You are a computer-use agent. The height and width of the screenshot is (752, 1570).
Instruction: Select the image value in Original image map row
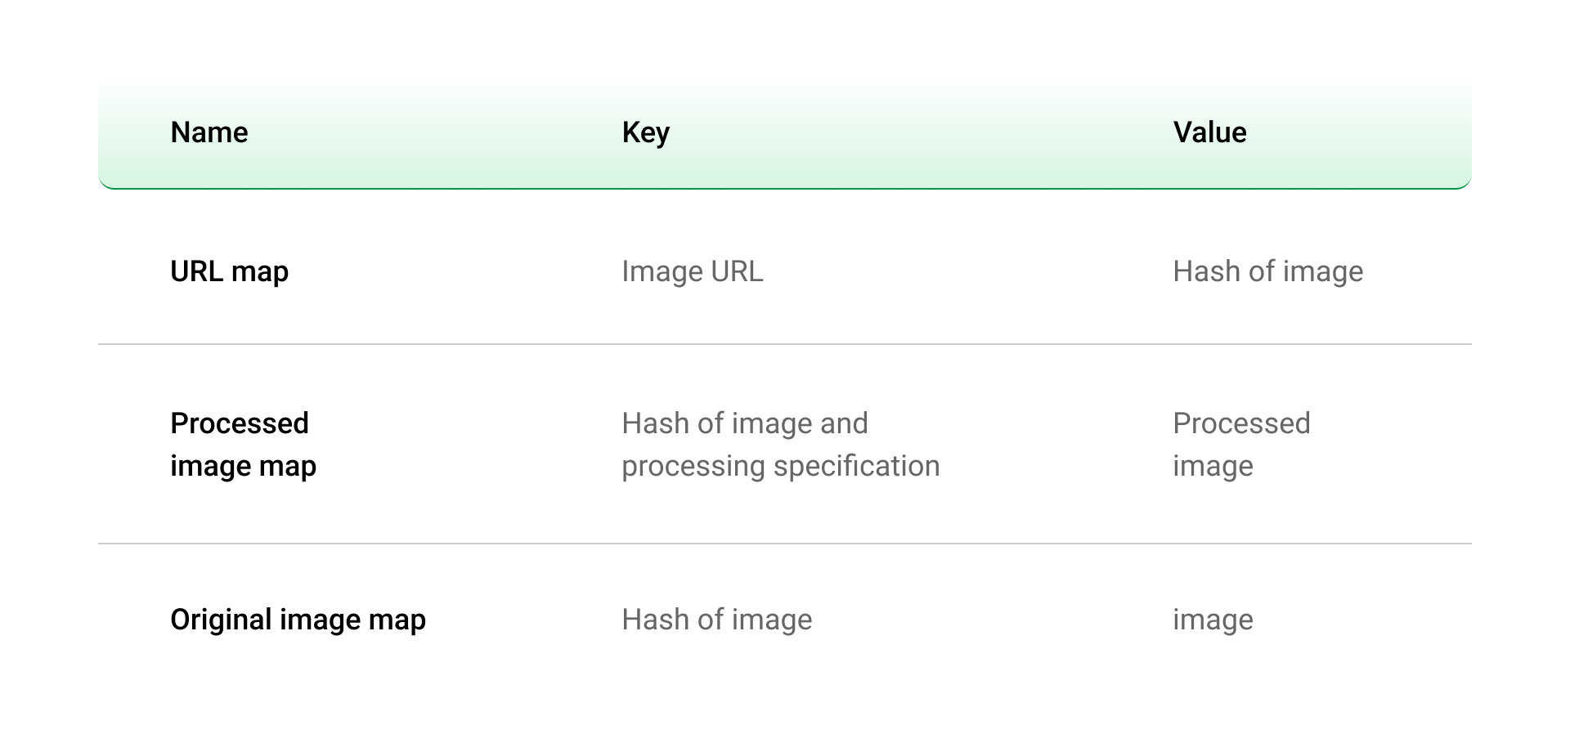[x=1213, y=620]
